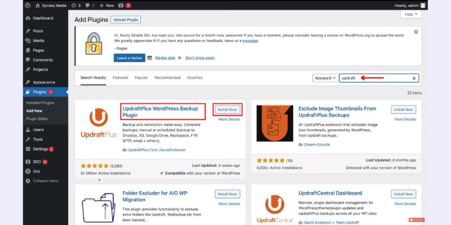
Task: Open Tools in sidebar
Action: (x=38, y=139)
